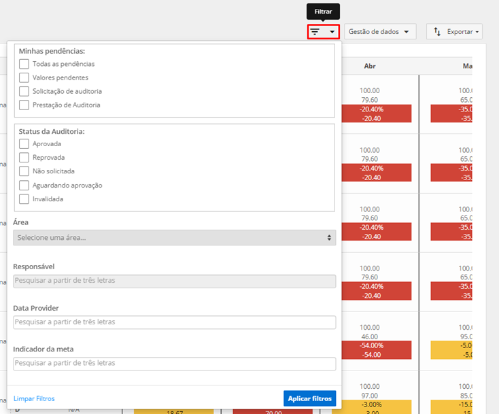This screenshot has height=414, width=499.
Task: Click the filter lines icon
Action: 315,32
